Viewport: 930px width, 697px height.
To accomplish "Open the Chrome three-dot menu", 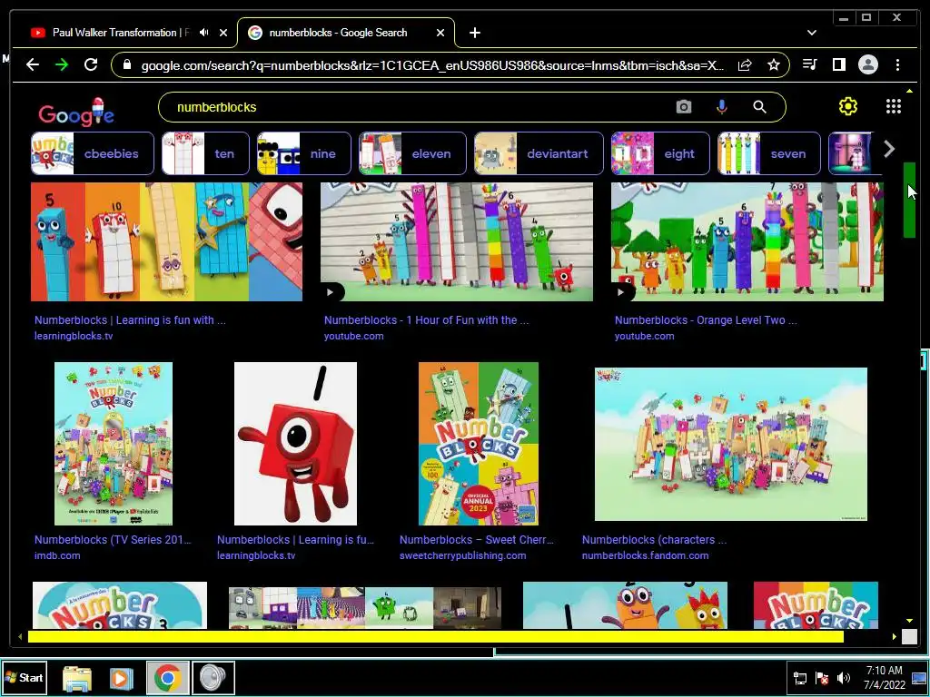I will coord(897,64).
